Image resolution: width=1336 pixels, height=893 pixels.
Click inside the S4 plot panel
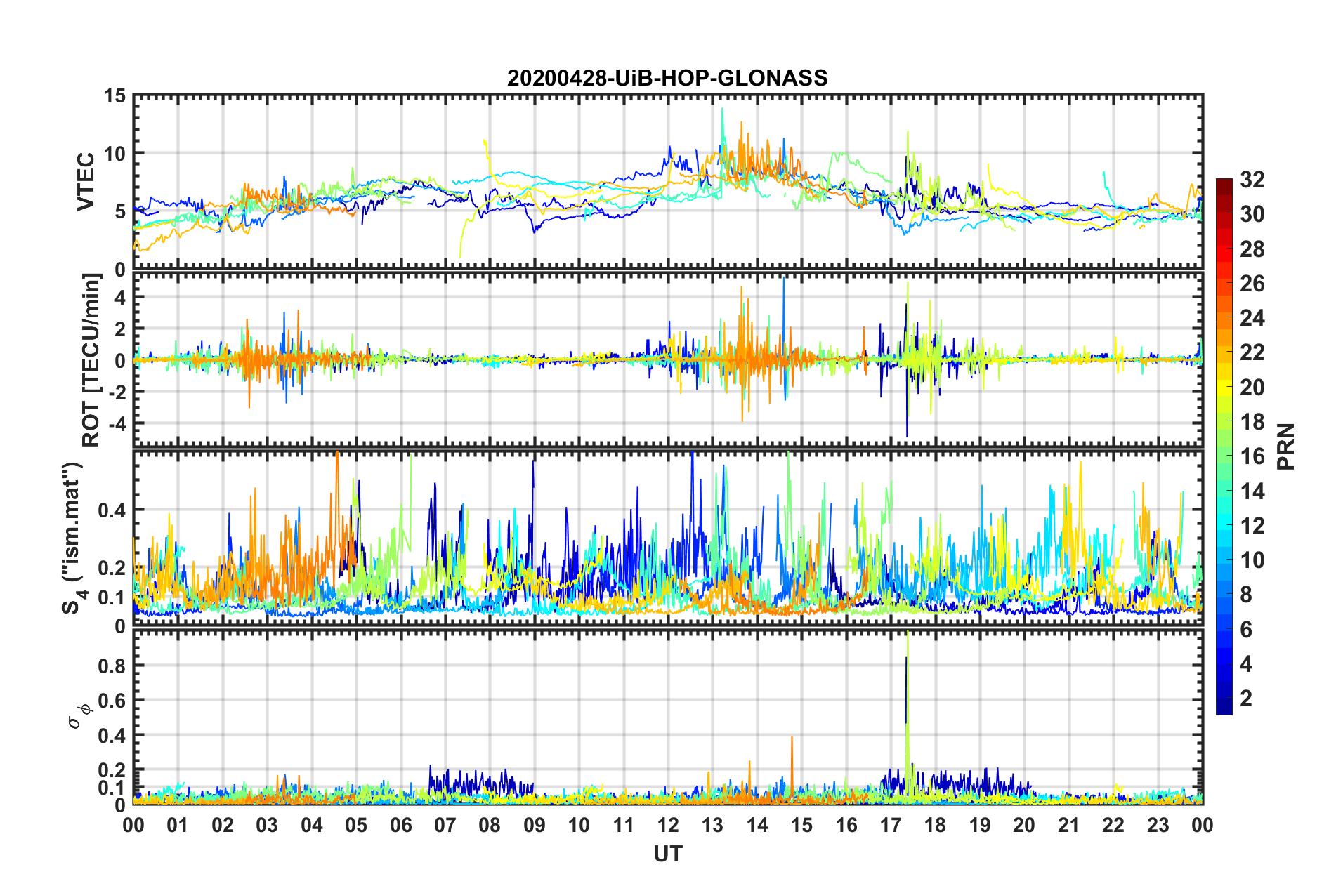668,538
